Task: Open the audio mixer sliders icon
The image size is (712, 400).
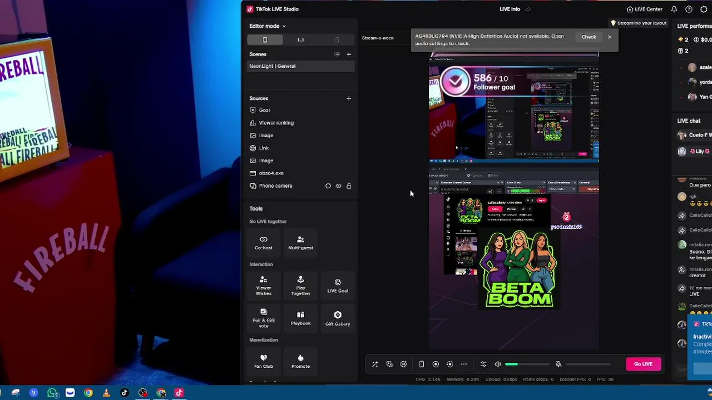Action: point(483,364)
